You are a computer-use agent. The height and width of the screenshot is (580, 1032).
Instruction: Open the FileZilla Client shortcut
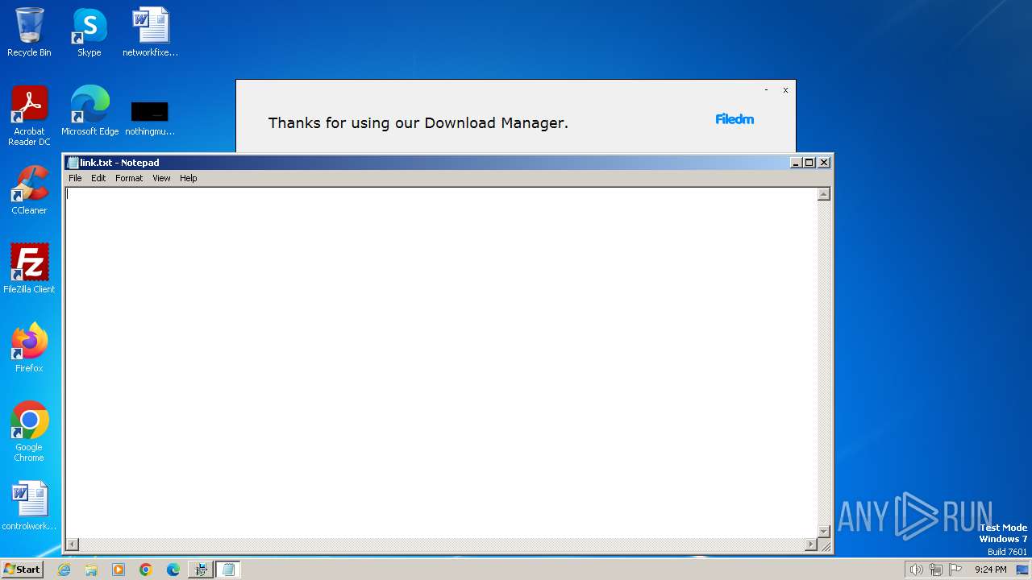pyautogui.click(x=29, y=269)
